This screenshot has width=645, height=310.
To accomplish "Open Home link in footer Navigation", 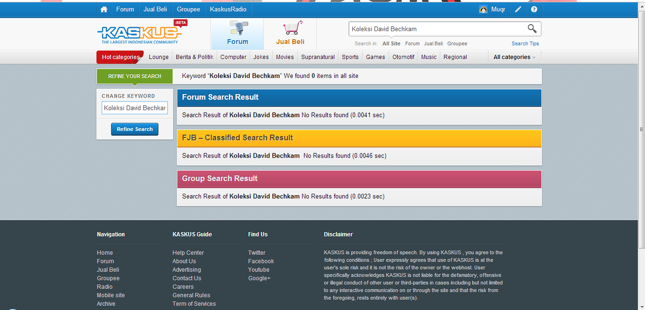I will (x=105, y=253).
